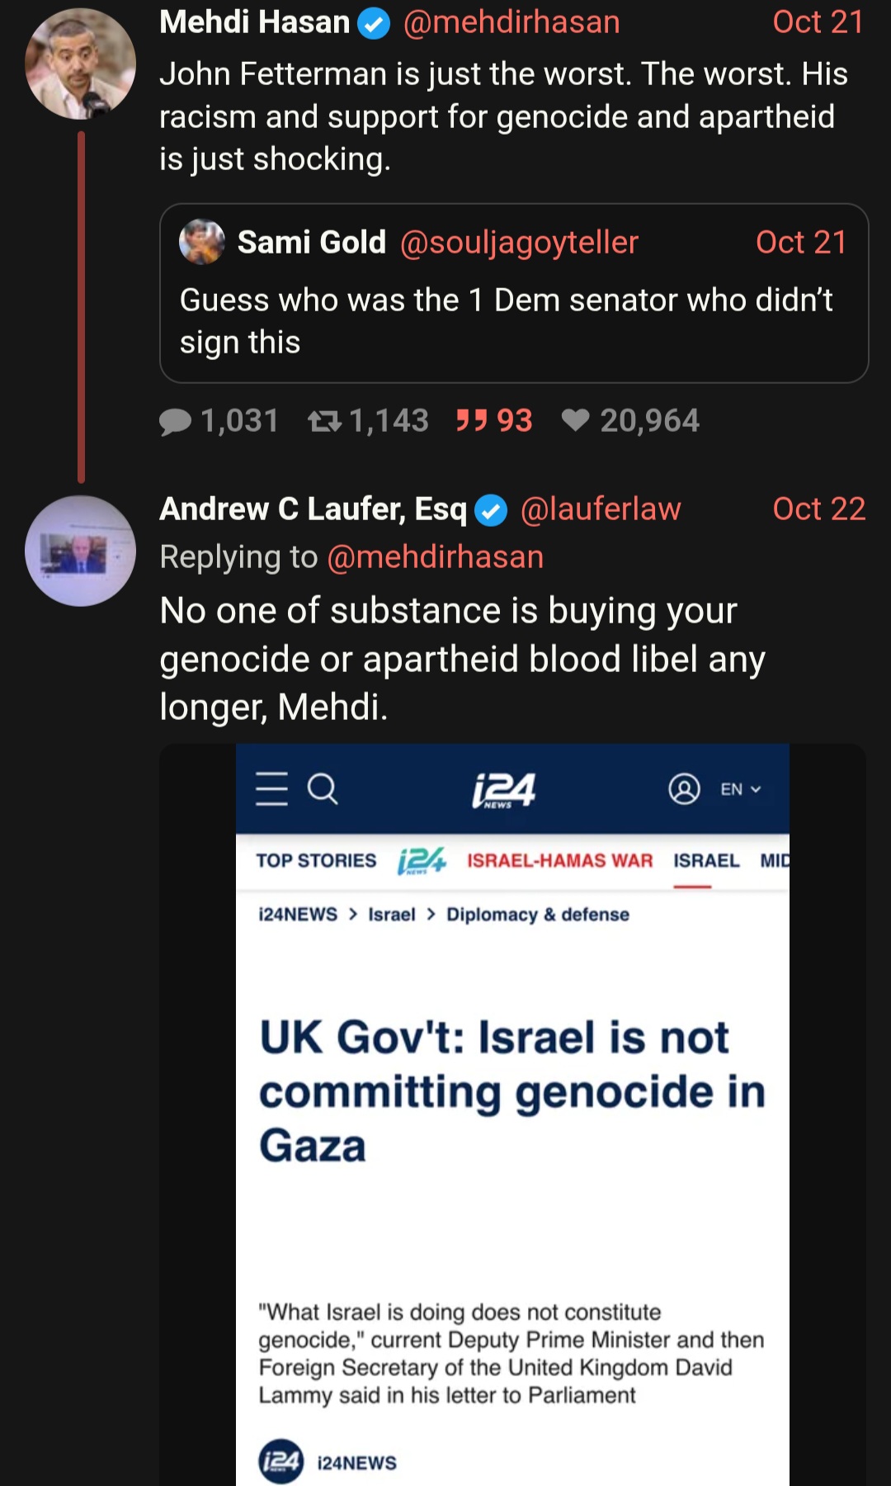Tap the 'Replying to @mehdirhasan' mention
This screenshot has width=891, height=1486.
coord(435,557)
